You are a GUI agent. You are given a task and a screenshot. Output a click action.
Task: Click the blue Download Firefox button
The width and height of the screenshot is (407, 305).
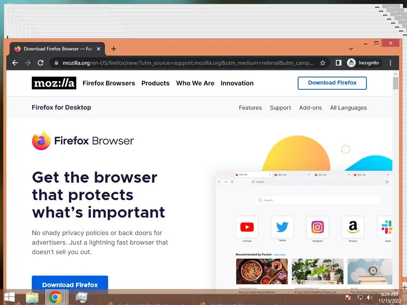pos(70,284)
